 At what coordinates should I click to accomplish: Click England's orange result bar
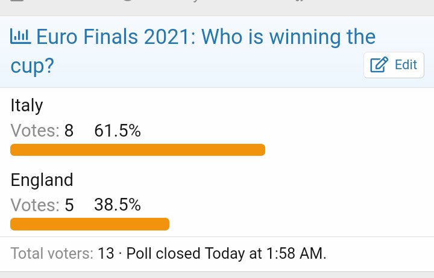pyautogui.click(x=90, y=224)
